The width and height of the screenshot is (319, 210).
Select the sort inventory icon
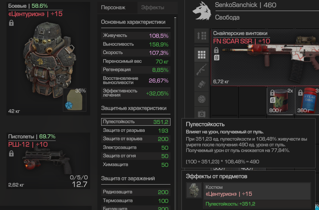202,36
